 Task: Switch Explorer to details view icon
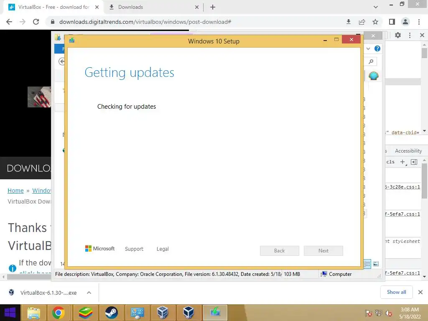(x=367, y=264)
